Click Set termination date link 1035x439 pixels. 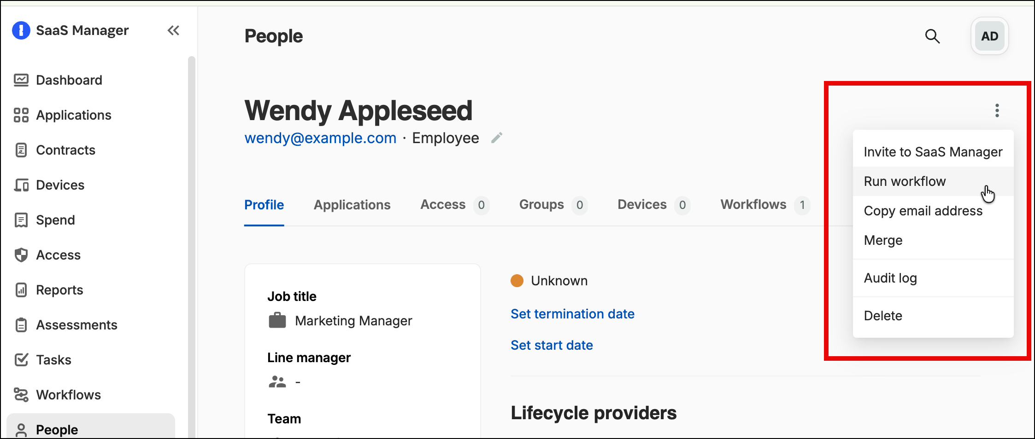coord(572,314)
